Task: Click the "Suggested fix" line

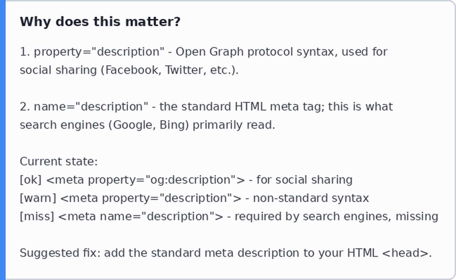Action: (x=226, y=253)
